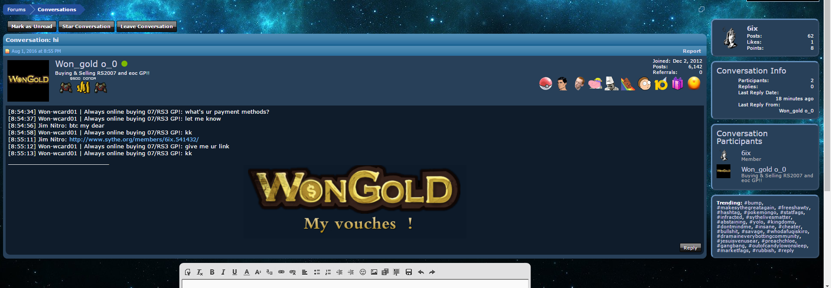Screen dimensions: 831x288
Task: Open the text color picker in editor
Action: pos(247,272)
